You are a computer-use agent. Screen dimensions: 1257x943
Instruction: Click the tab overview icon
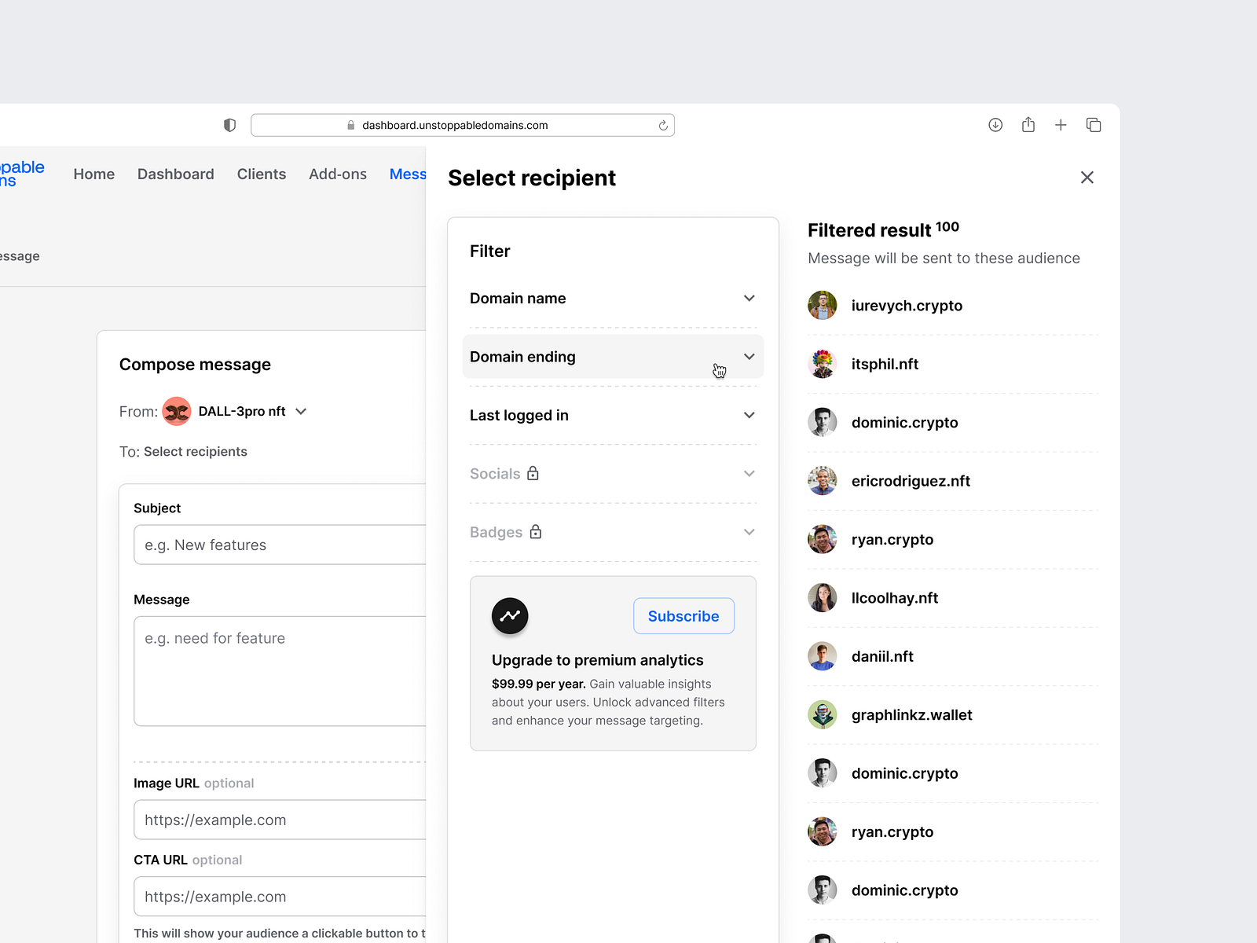click(x=1094, y=125)
